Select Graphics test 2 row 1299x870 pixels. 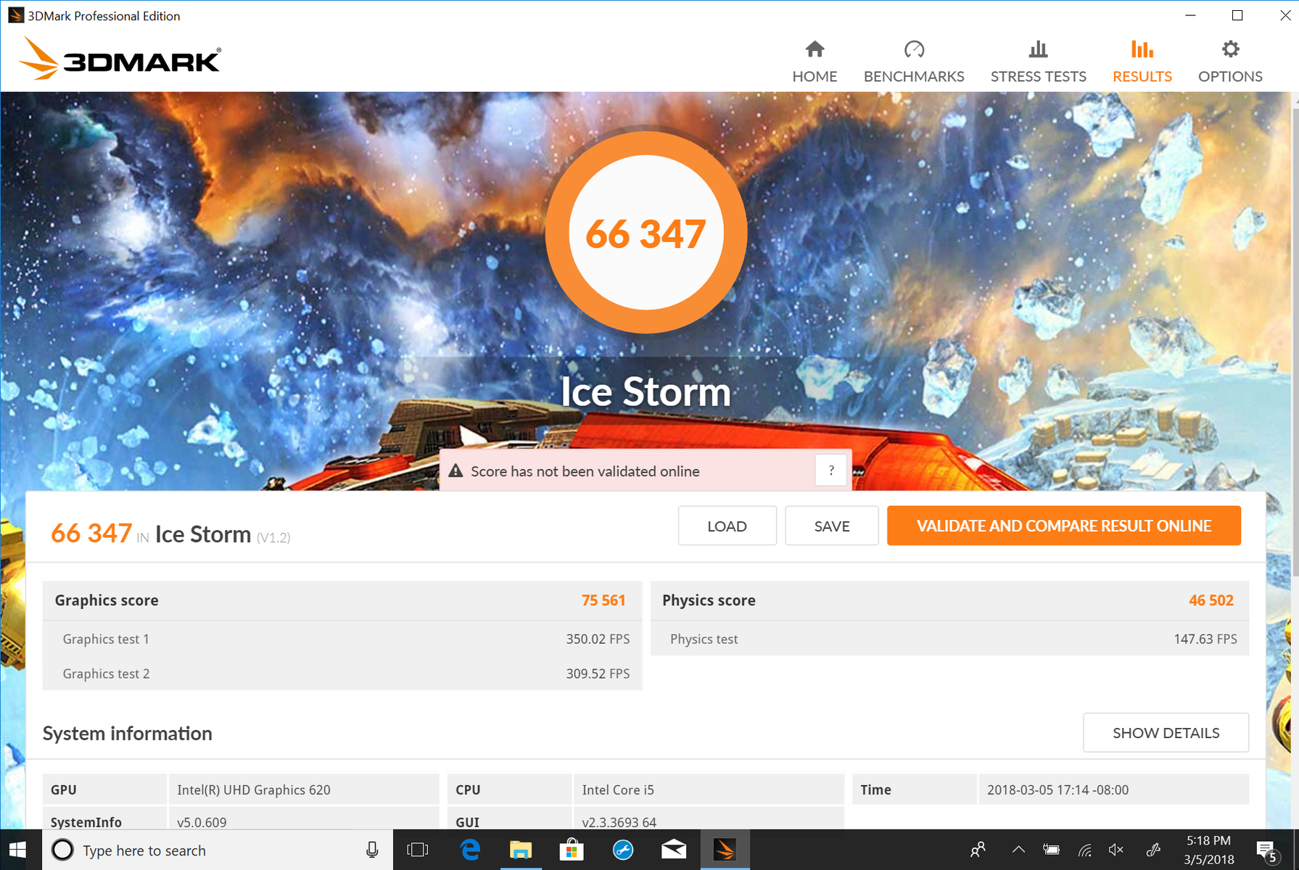coord(342,674)
